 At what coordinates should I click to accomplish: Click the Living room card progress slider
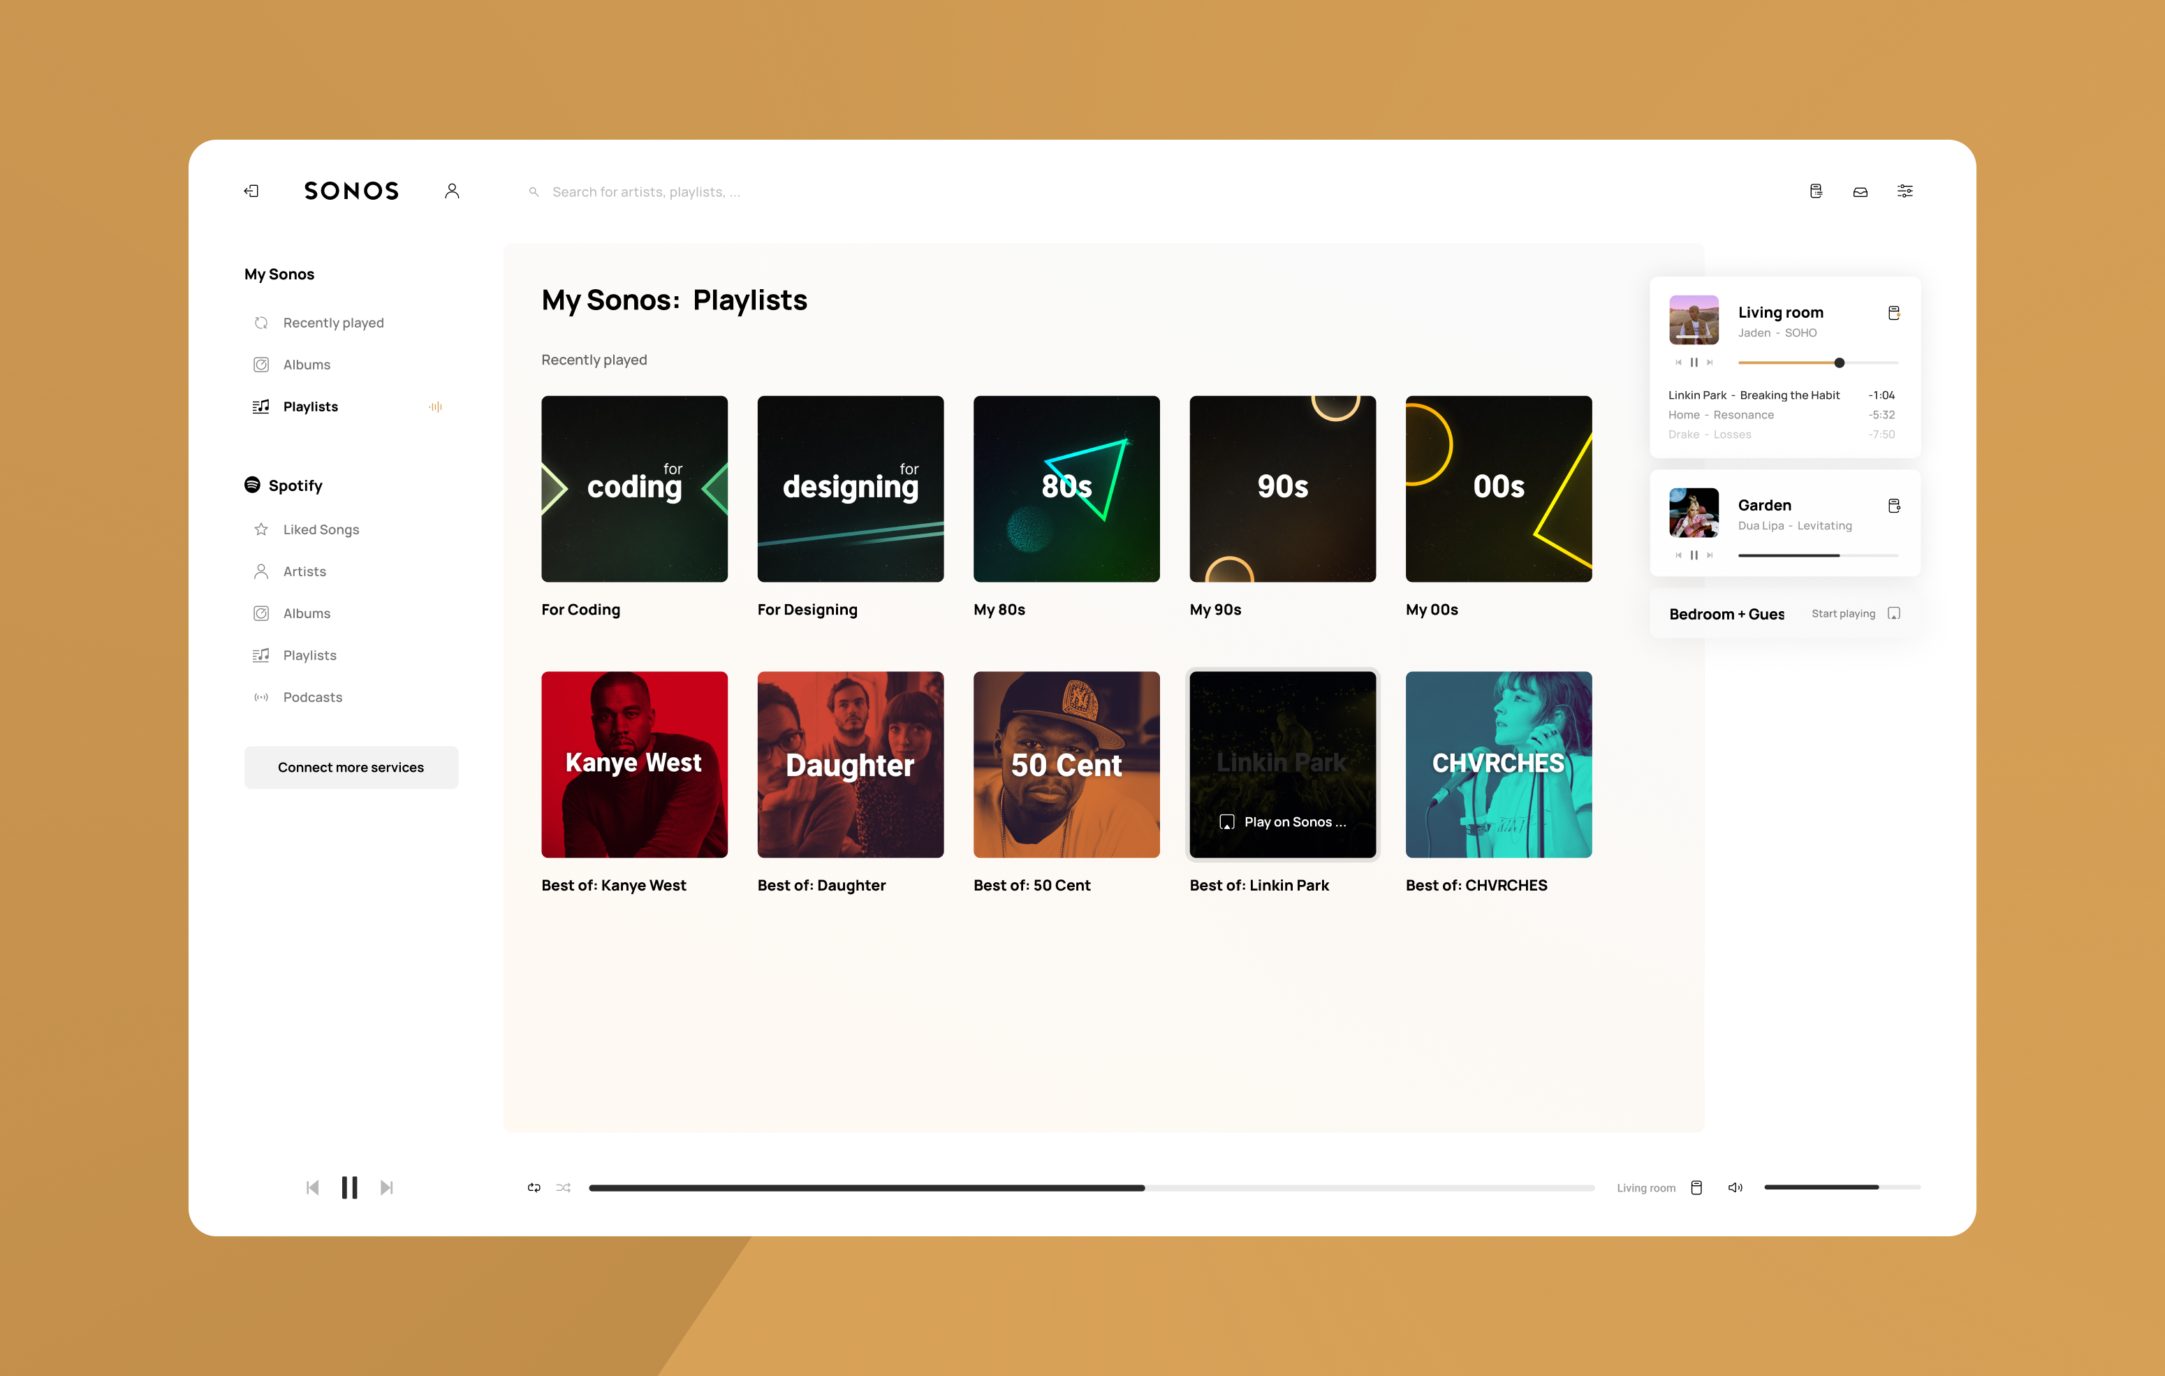tap(1818, 363)
